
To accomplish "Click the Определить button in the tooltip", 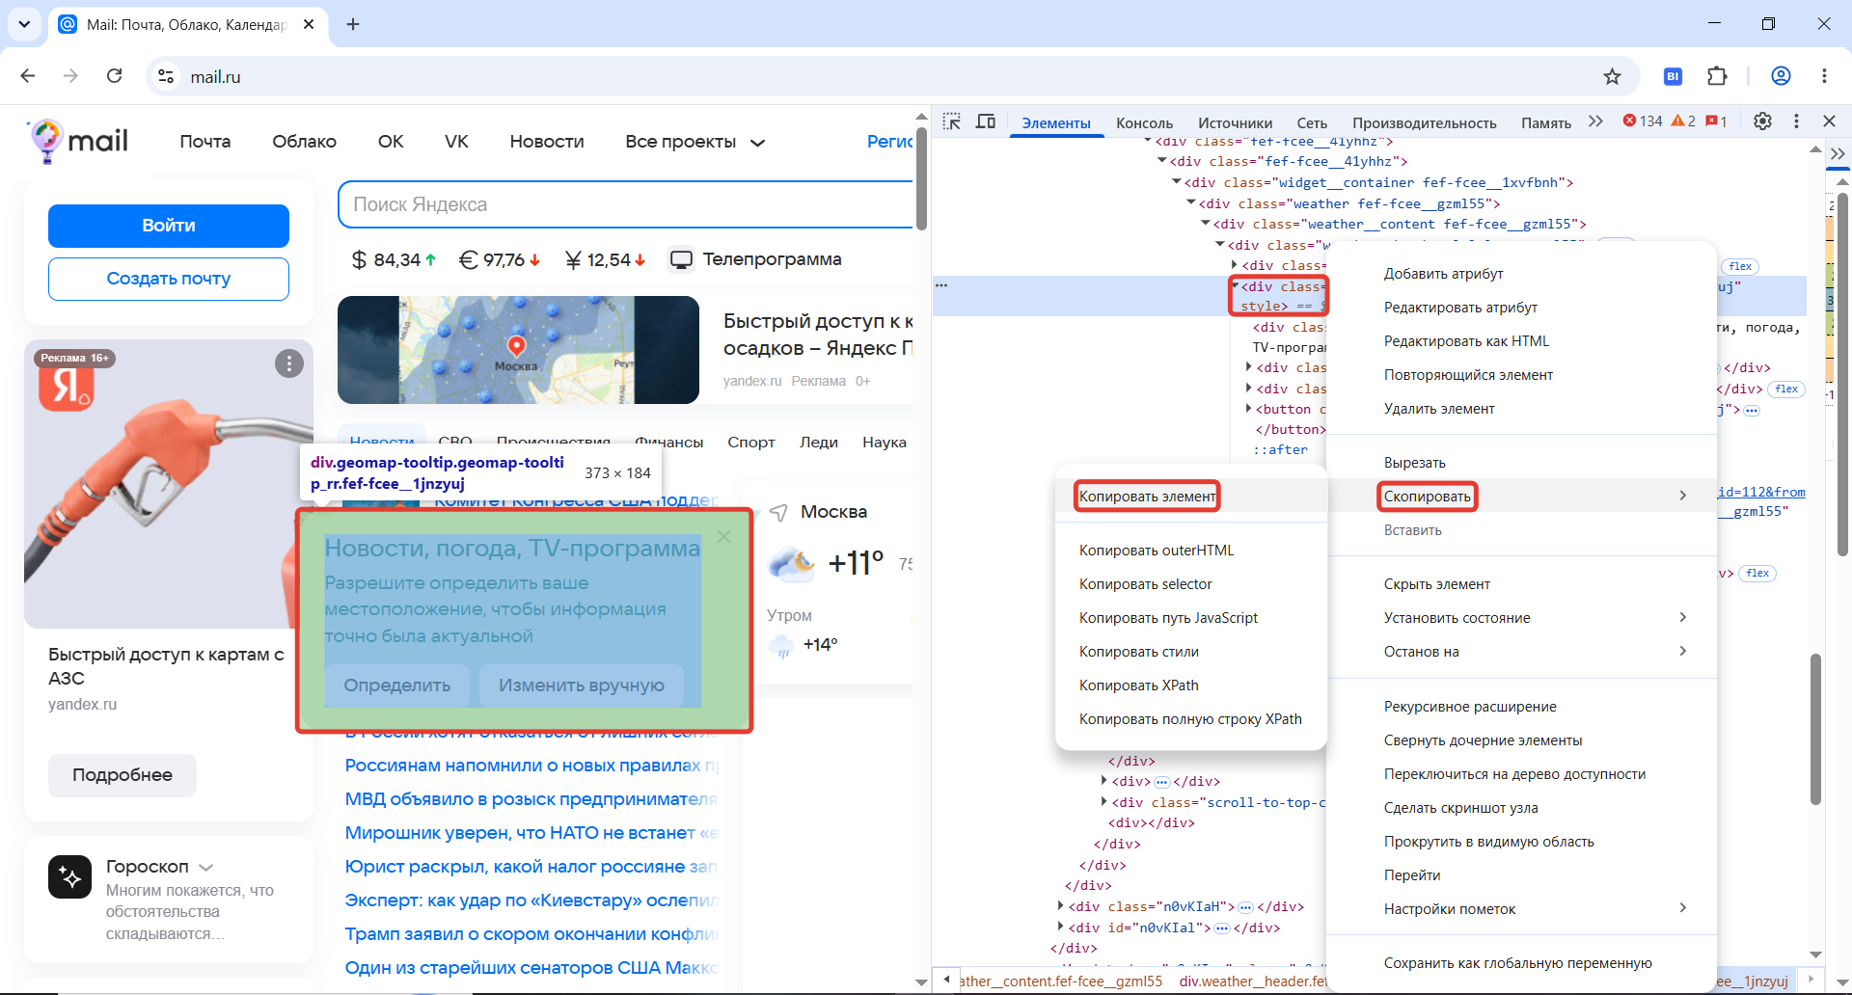I will (x=397, y=686).
